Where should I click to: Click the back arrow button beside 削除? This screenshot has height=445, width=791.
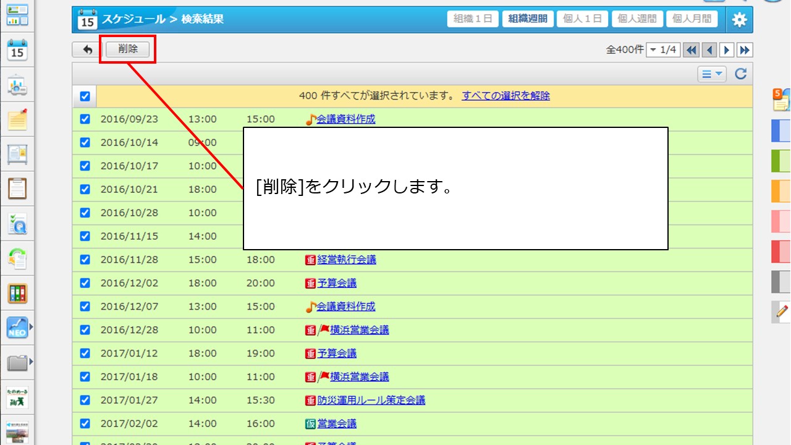point(87,49)
